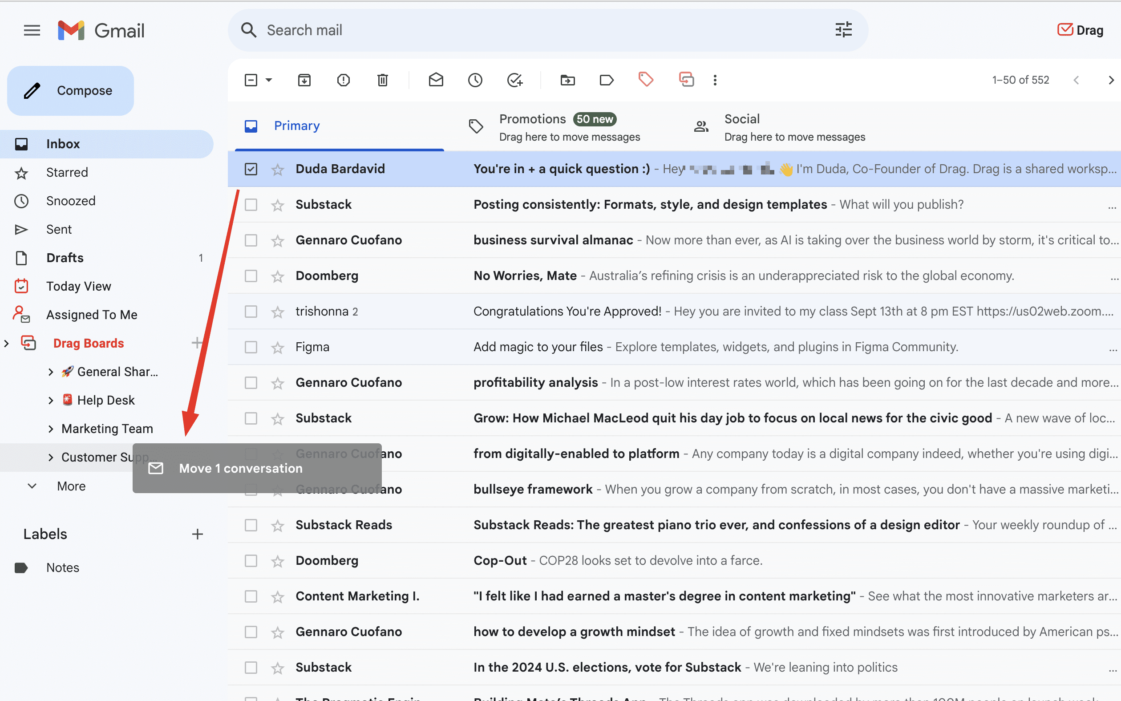Open the select dropdown arrow
This screenshot has height=701, width=1121.
[x=269, y=80]
